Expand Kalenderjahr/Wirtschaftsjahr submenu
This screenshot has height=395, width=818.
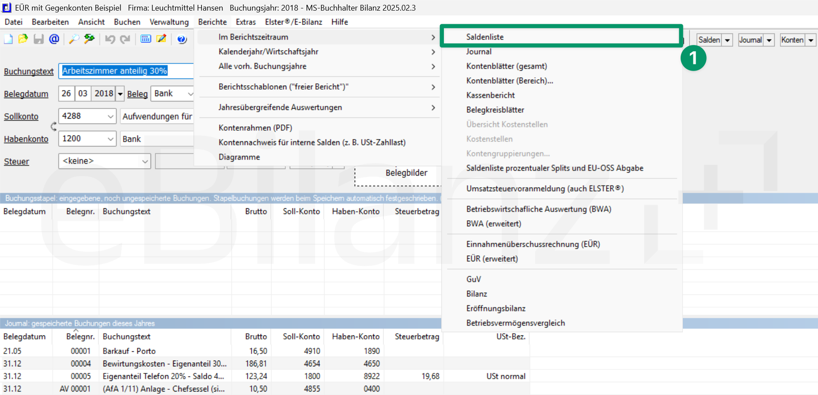click(318, 52)
